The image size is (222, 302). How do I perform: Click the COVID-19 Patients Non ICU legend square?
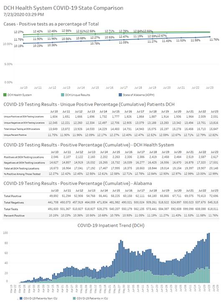tap(21, 298)
